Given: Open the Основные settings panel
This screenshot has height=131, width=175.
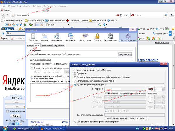Looking at the screenshot, I should [x=33, y=38].
